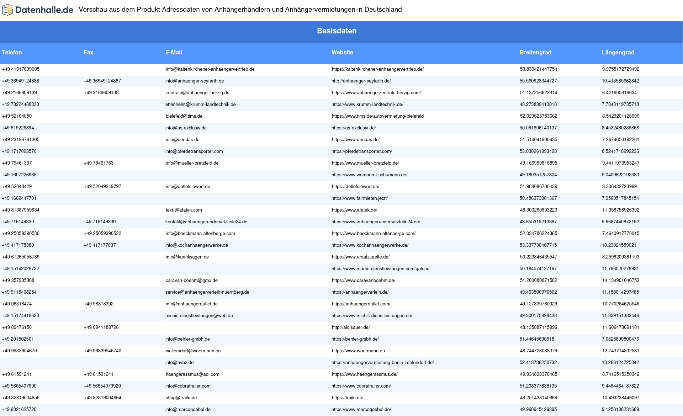Open the tims.de autovermietung-bielefeld URL
The image size is (683, 416).
pyautogui.click(x=378, y=116)
